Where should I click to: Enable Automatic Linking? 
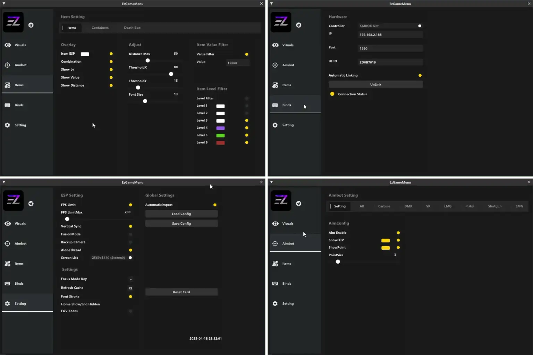[x=420, y=75]
